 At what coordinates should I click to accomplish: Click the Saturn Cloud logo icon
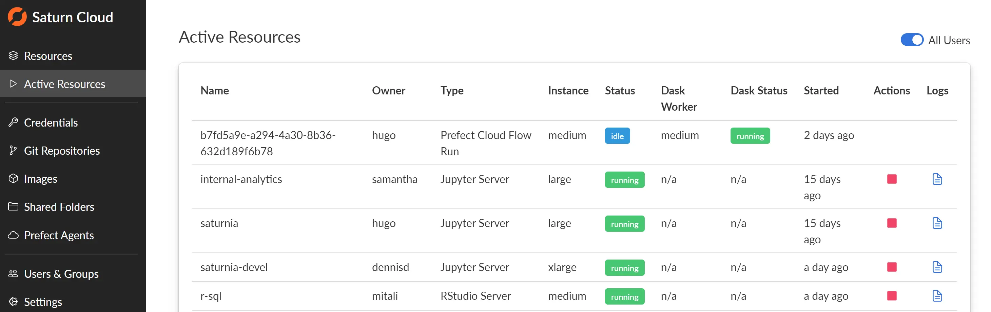pyautogui.click(x=17, y=17)
